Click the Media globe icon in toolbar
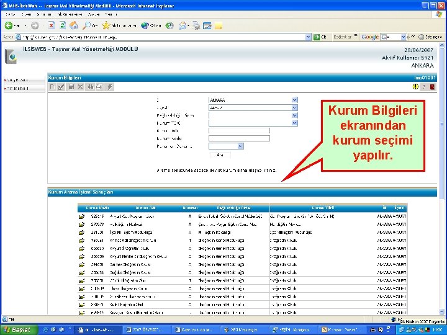Image resolution: width=447 pixels, height=335 pixels. coord(145,25)
